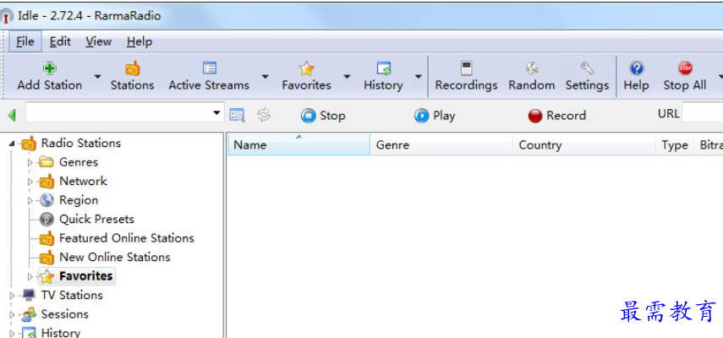The height and width of the screenshot is (338, 723).
Task: Expand the Network tree node
Action: click(x=30, y=182)
